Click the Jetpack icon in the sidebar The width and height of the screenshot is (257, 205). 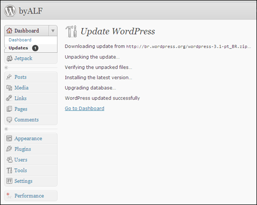point(10,58)
